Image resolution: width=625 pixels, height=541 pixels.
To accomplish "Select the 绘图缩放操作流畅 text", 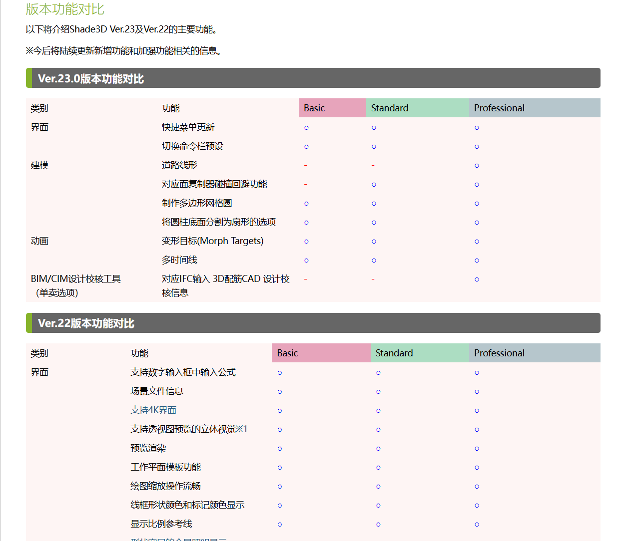I will [x=165, y=486].
